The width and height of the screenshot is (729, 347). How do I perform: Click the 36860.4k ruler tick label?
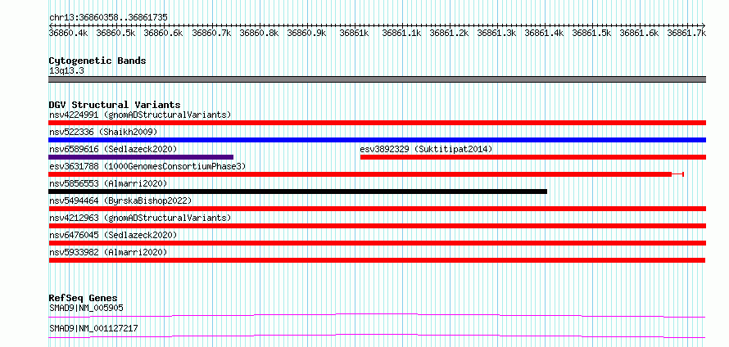(x=68, y=33)
